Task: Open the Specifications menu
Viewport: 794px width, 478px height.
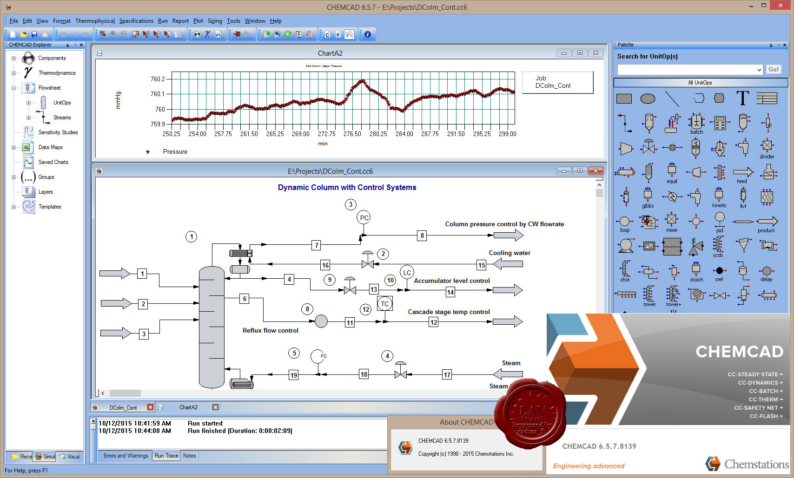Action: pyautogui.click(x=136, y=21)
